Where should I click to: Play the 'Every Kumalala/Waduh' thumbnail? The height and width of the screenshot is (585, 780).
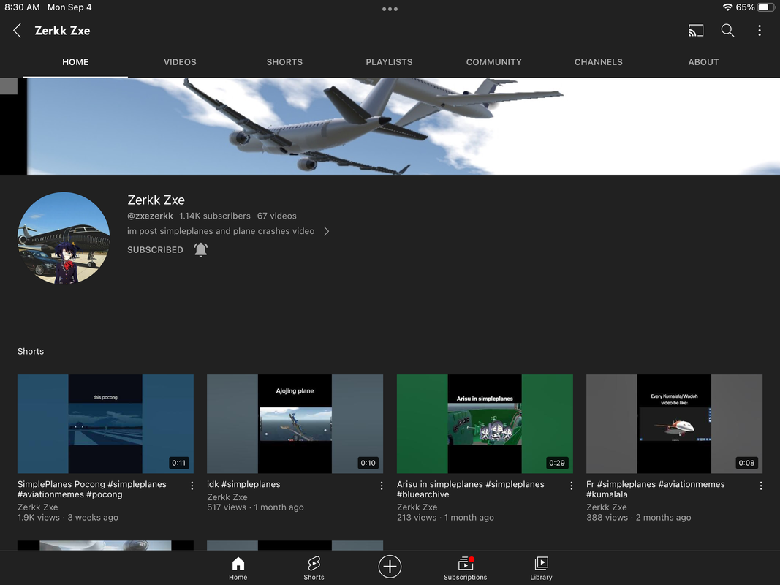coord(674,424)
